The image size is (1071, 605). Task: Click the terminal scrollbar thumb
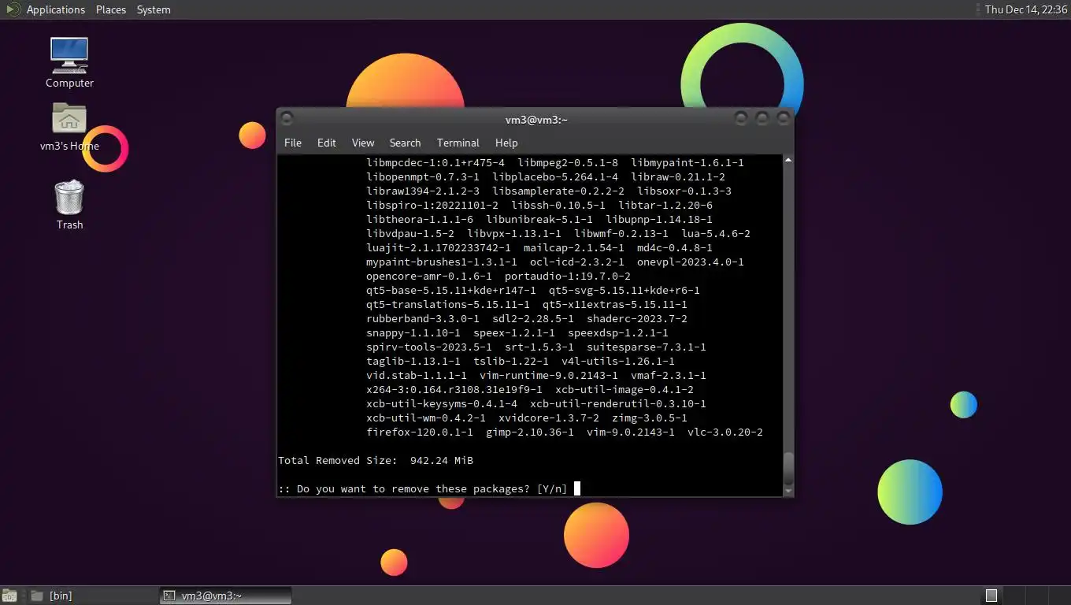[x=787, y=469]
